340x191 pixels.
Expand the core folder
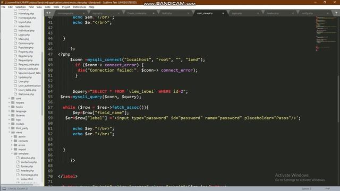9,98
